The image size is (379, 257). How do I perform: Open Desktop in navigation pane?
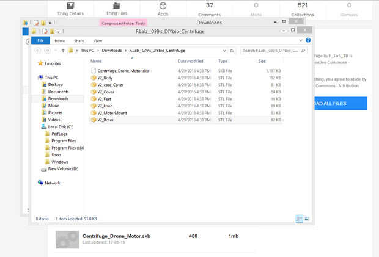[x=56, y=84]
